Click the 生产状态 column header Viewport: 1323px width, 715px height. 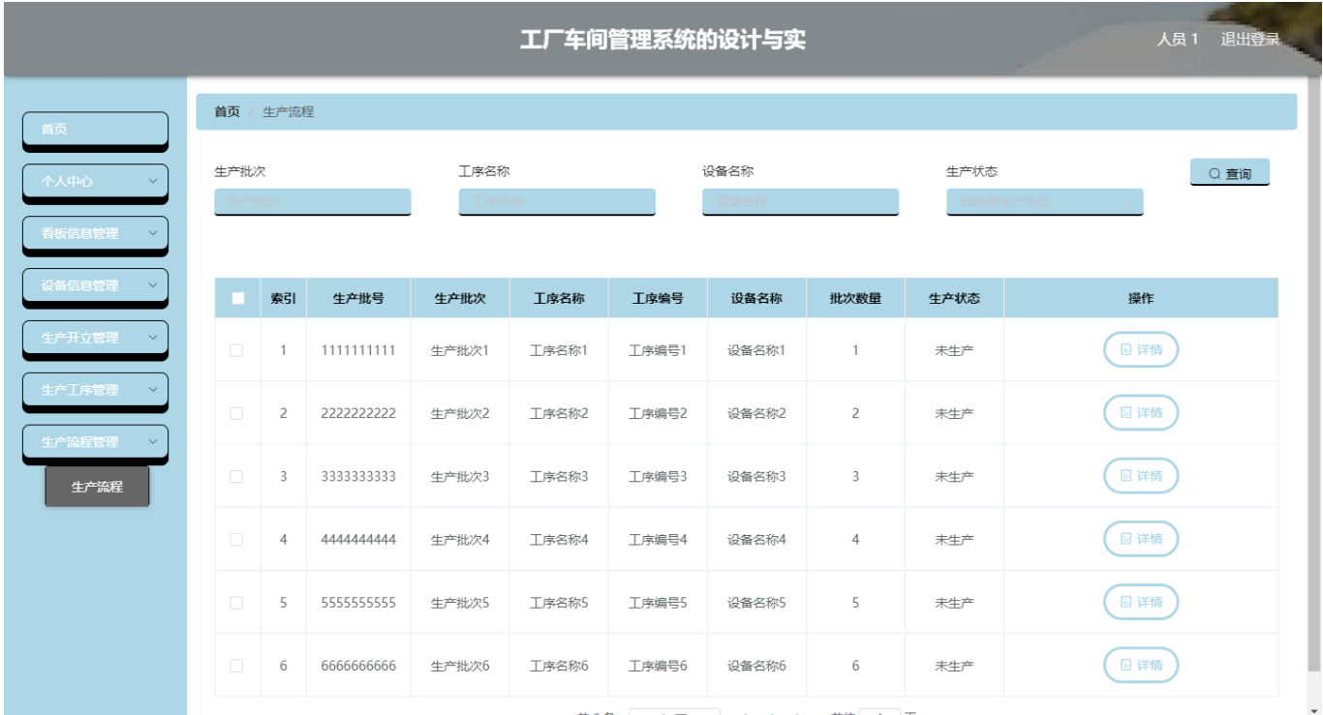point(954,298)
